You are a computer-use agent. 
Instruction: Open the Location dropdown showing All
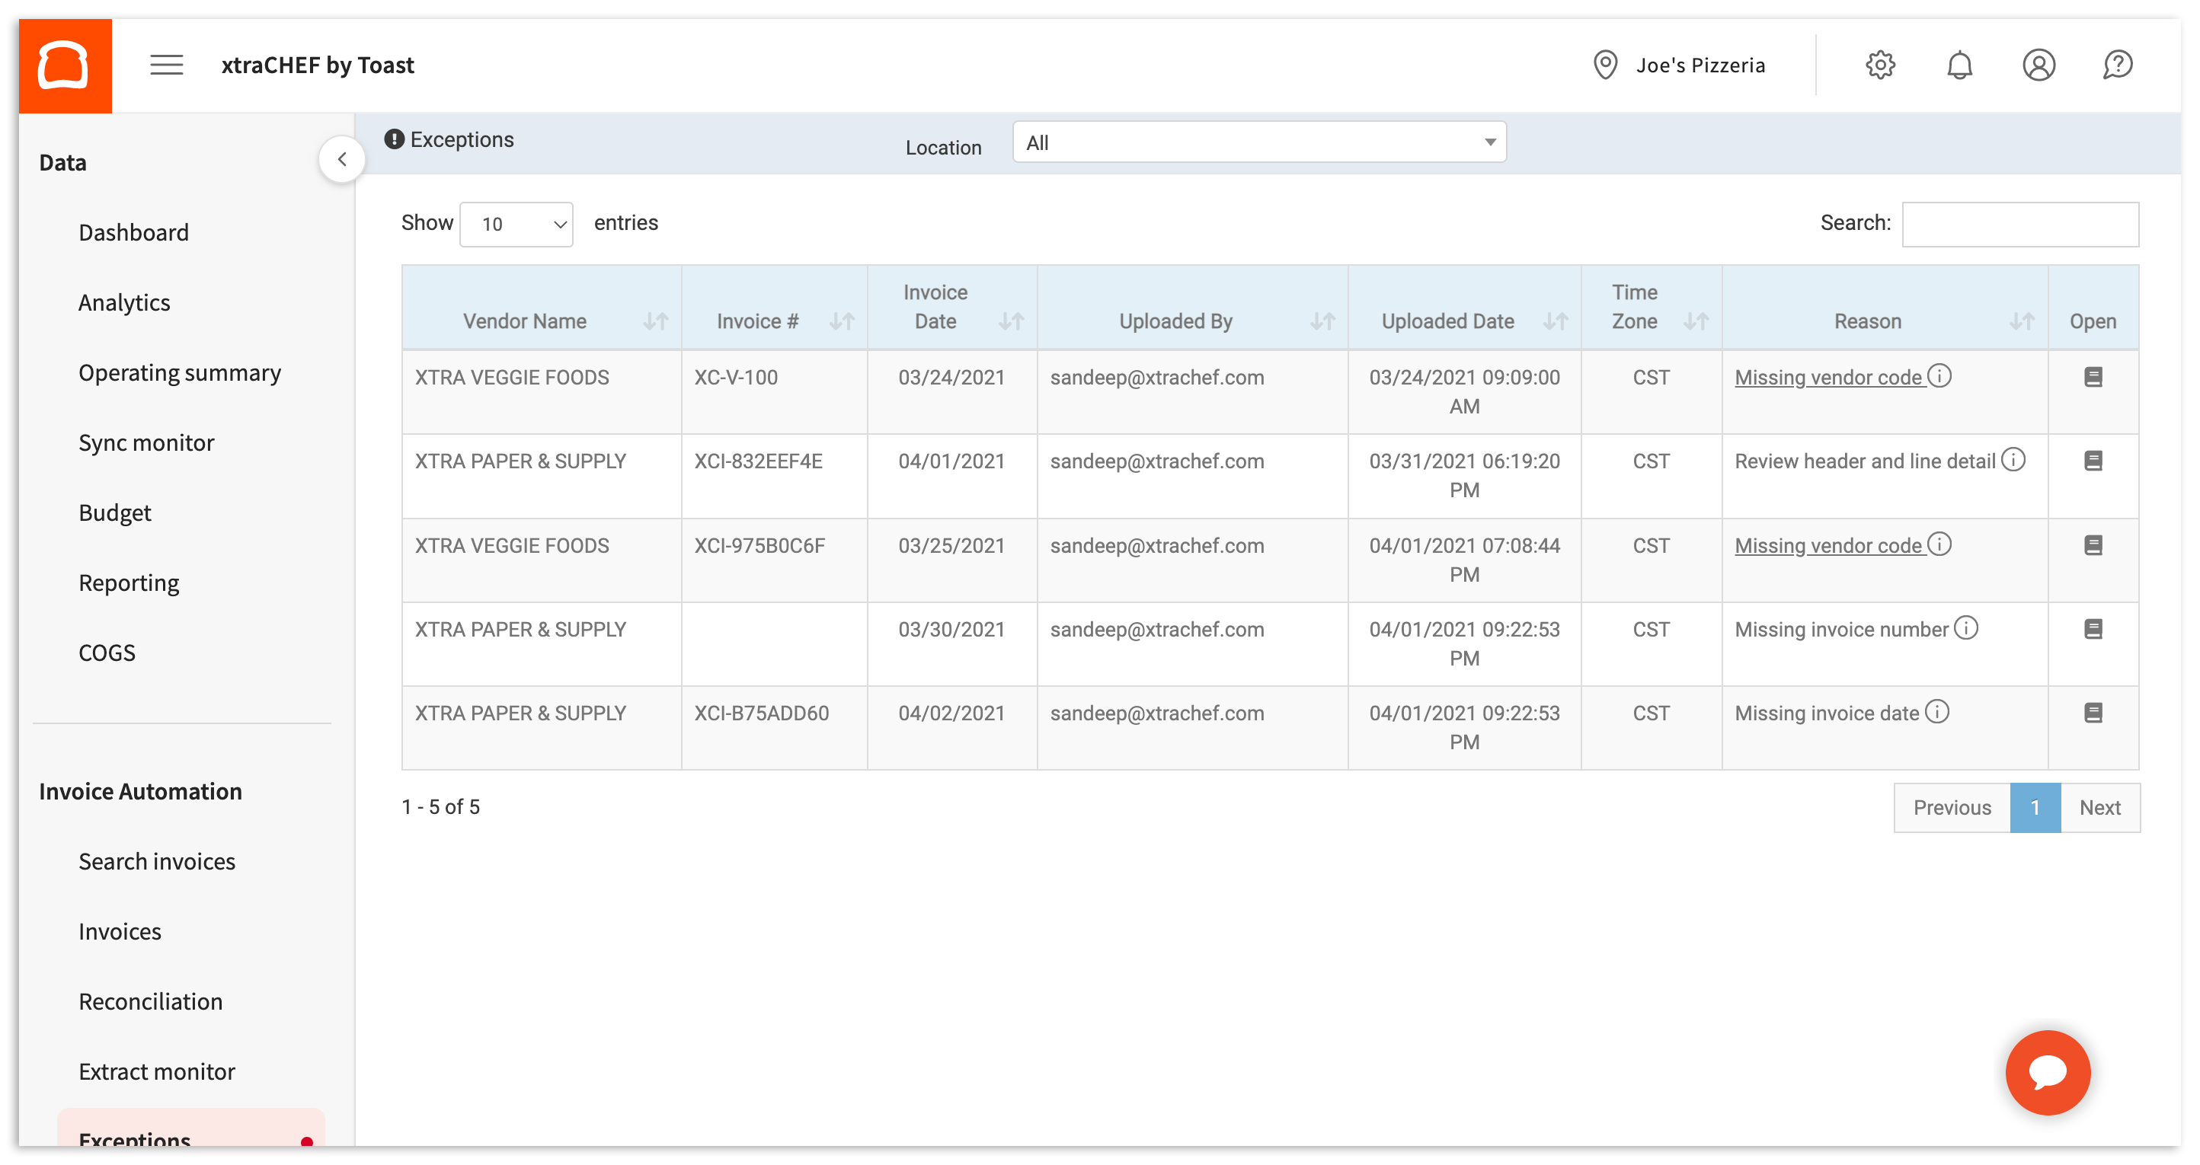click(x=1257, y=142)
